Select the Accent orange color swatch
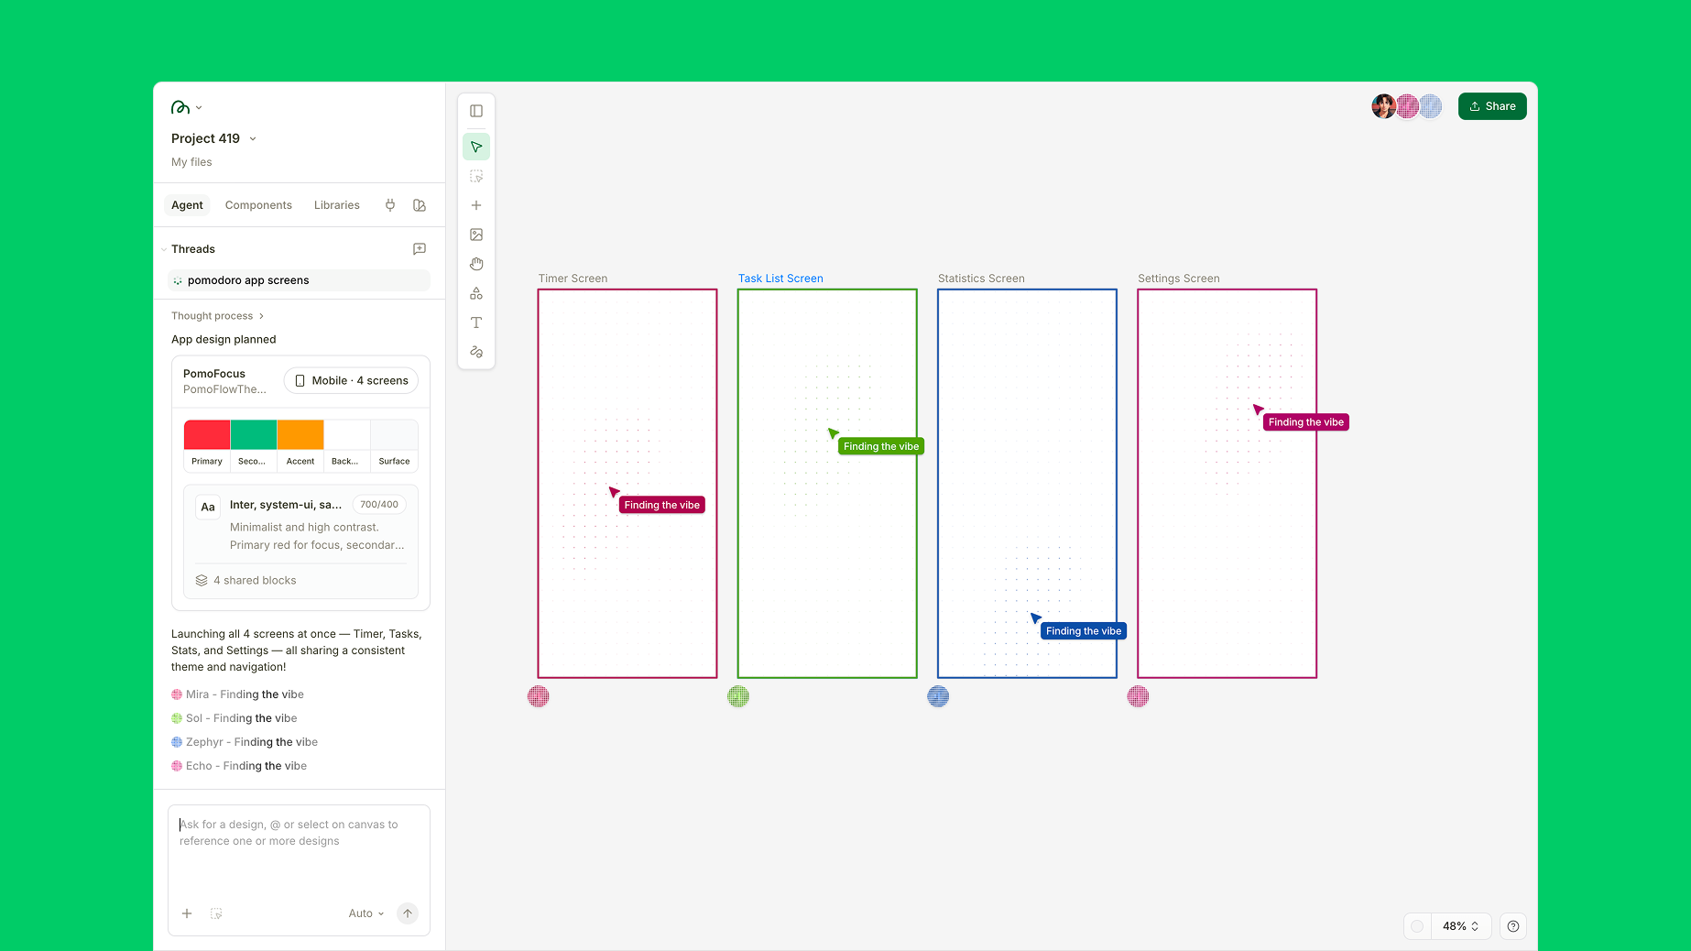The height and width of the screenshot is (951, 1691). click(x=300, y=434)
